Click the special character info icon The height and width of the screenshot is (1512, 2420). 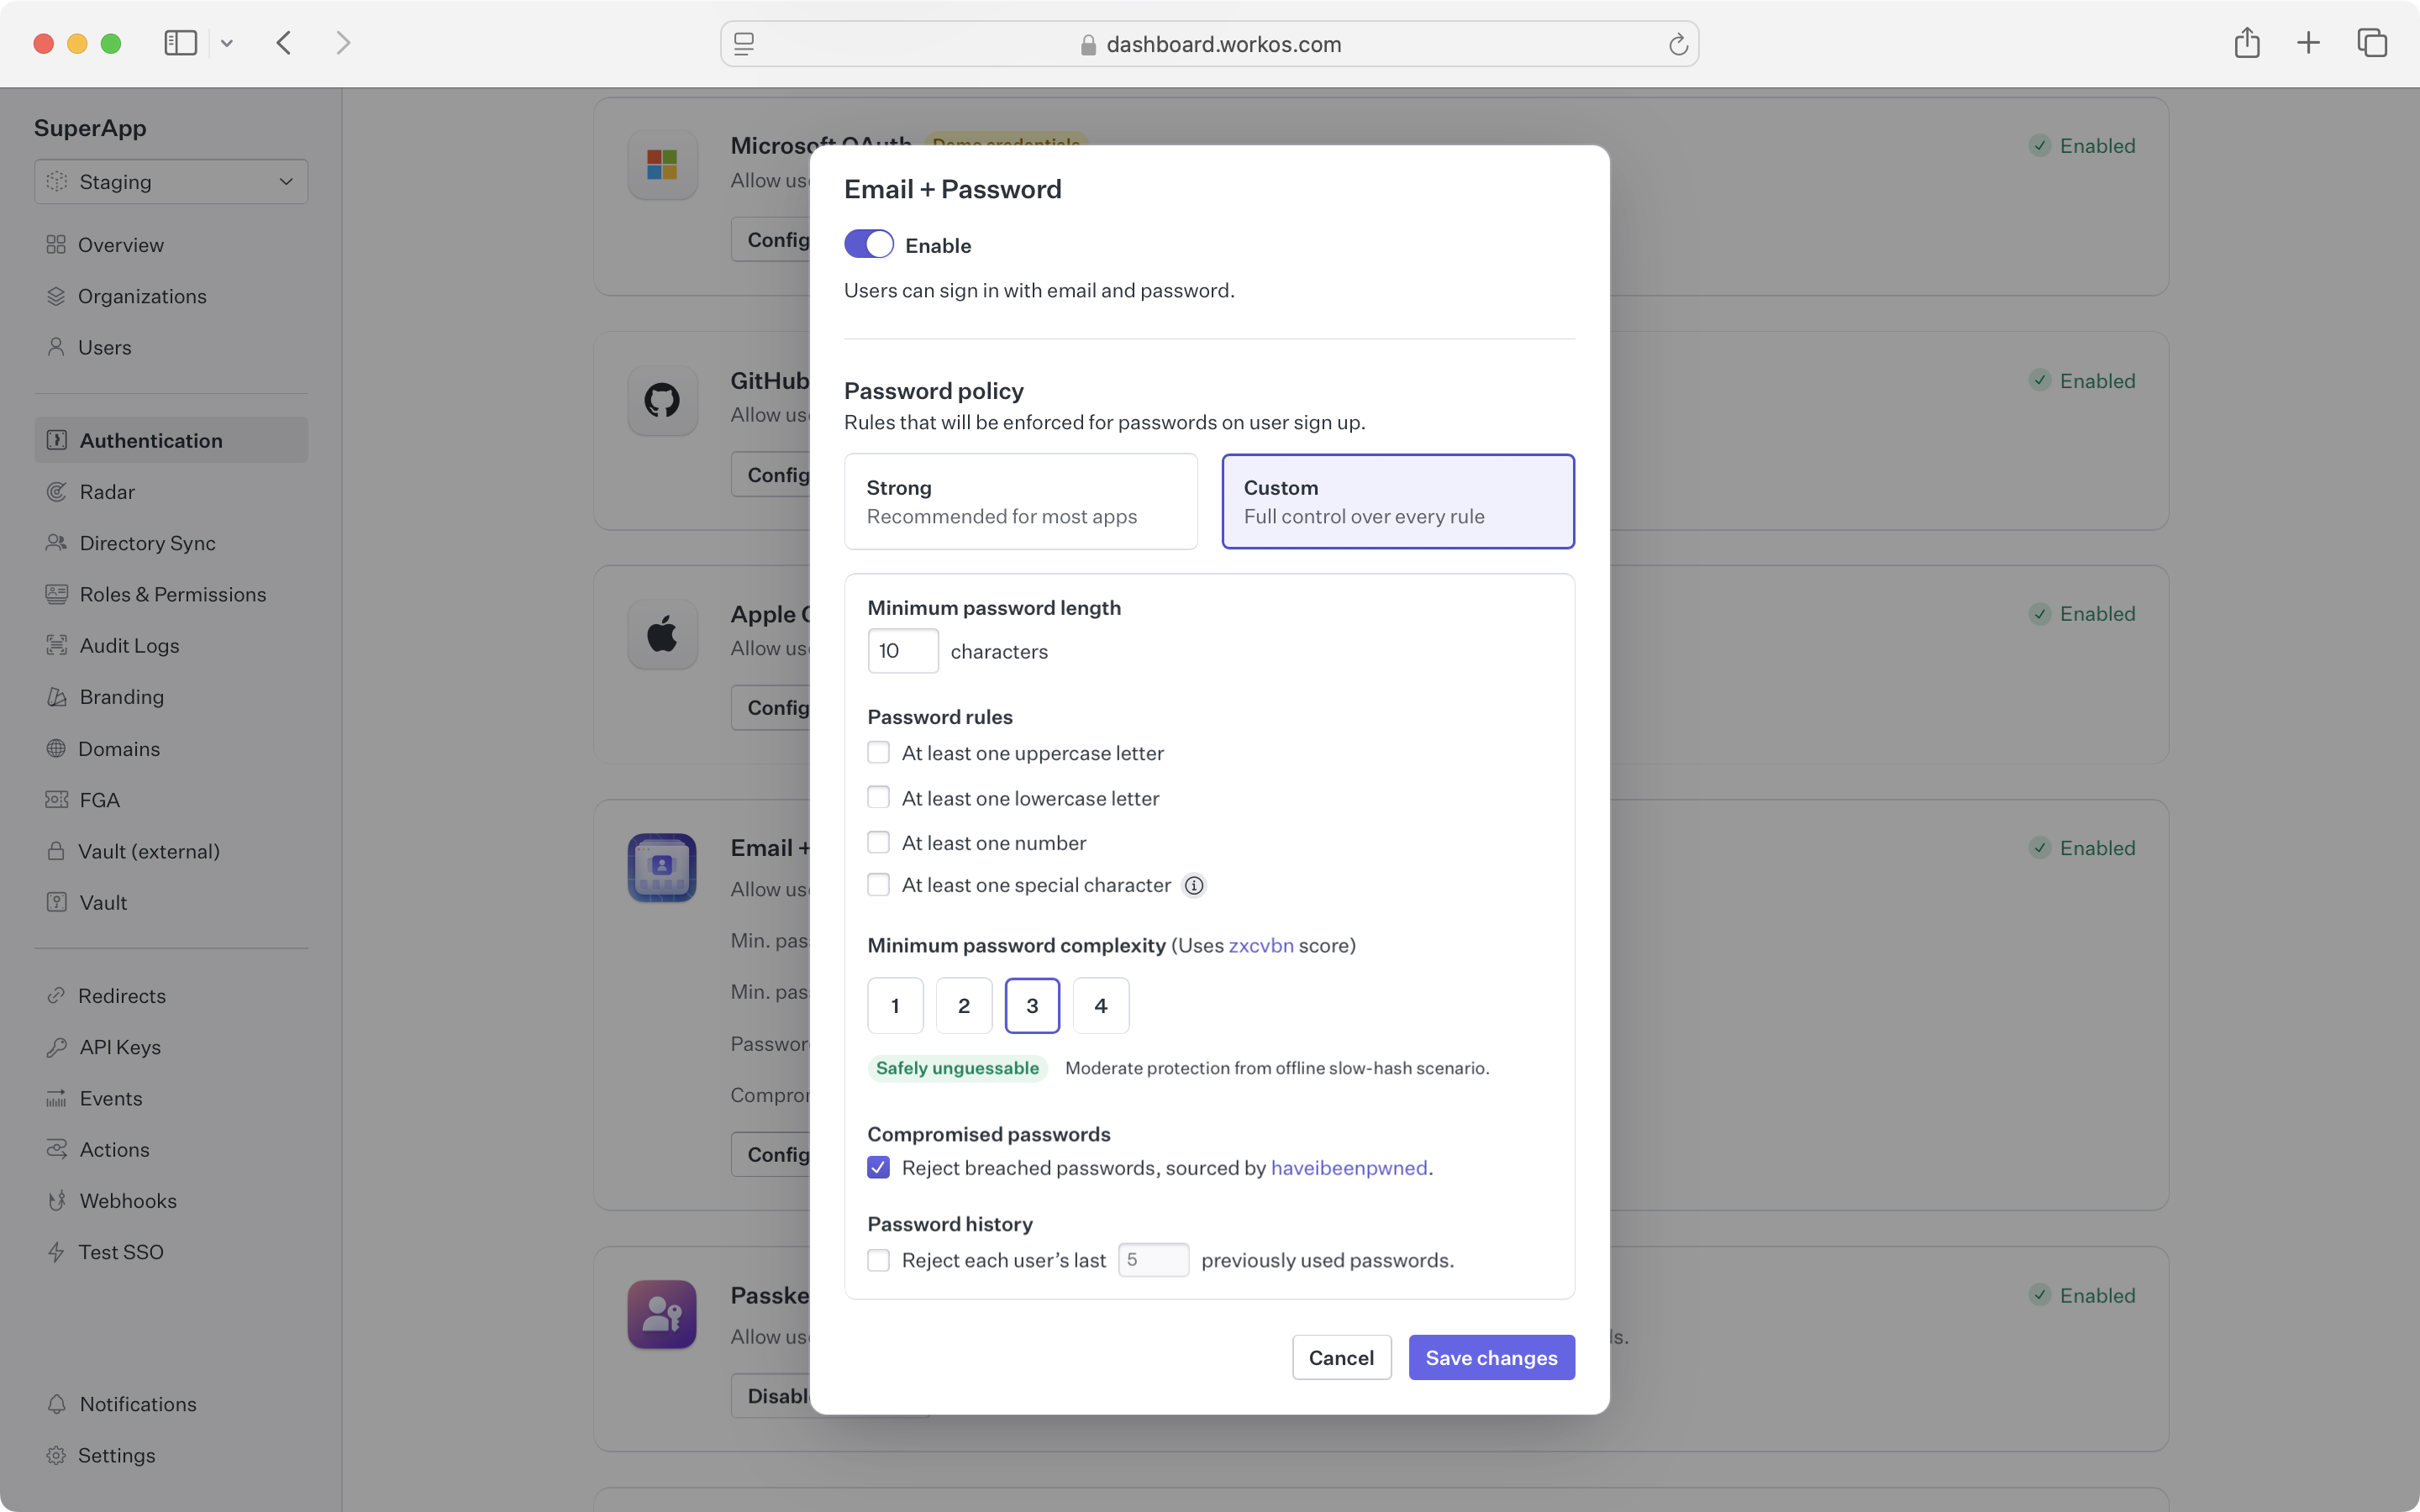1193,885
